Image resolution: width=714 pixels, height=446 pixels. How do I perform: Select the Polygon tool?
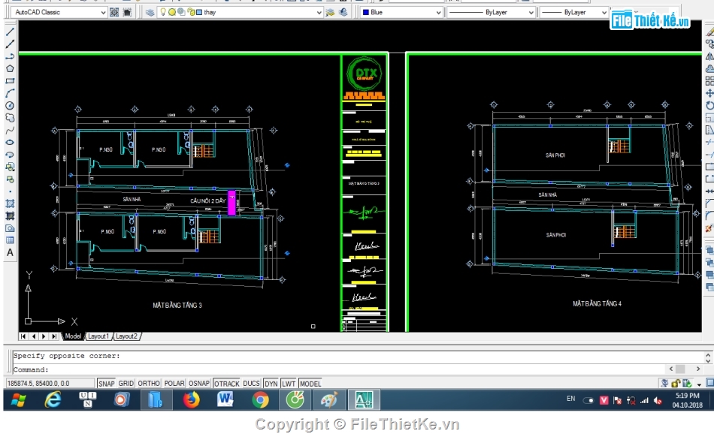[10, 69]
